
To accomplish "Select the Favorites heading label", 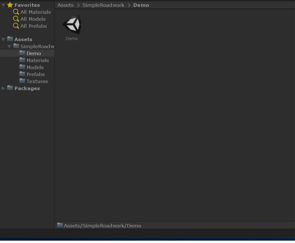I will [27, 5].
